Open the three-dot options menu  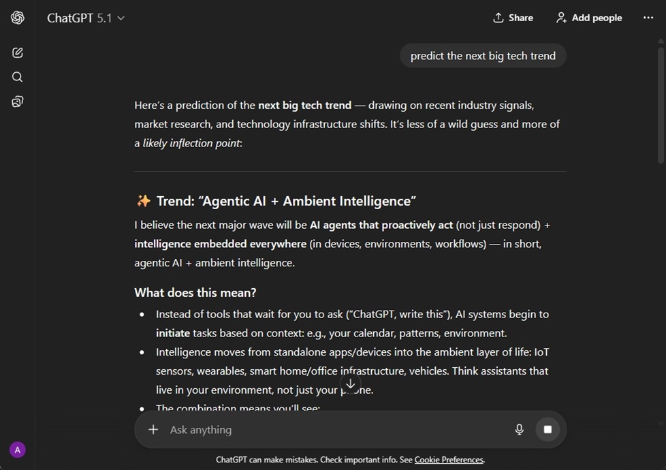coord(648,18)
